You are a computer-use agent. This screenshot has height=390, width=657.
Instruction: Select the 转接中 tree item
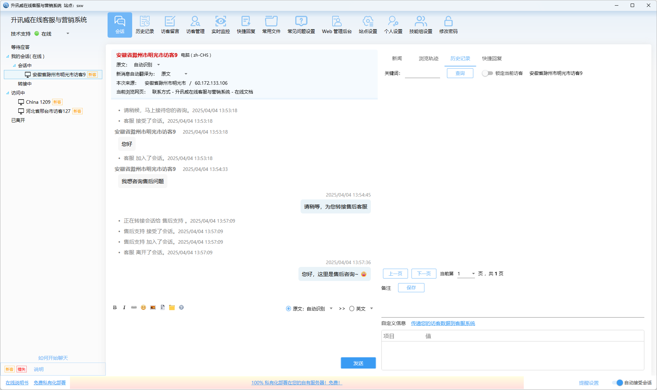click(x=25, y=84)
